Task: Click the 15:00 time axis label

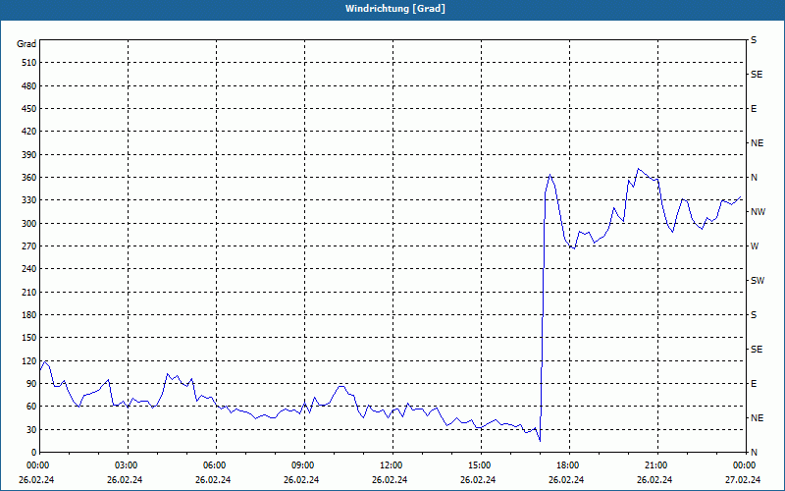Action: [479, 465]
